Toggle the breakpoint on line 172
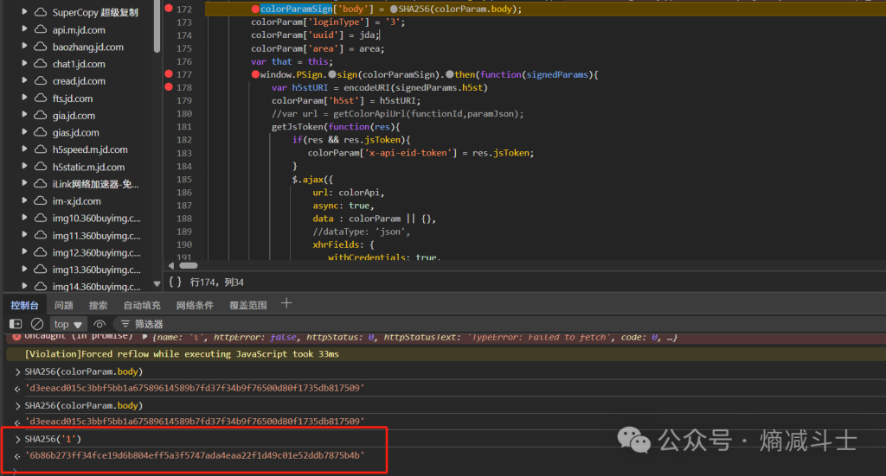 (x=168, y=9)
